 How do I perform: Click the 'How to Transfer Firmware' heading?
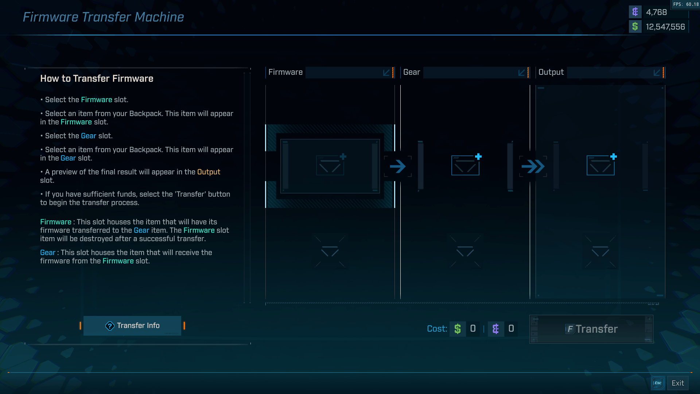pos(97,78)
